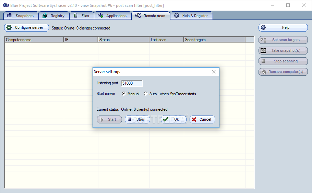Click the camera icon on Snapshots tab

click(x=10, y=15)
